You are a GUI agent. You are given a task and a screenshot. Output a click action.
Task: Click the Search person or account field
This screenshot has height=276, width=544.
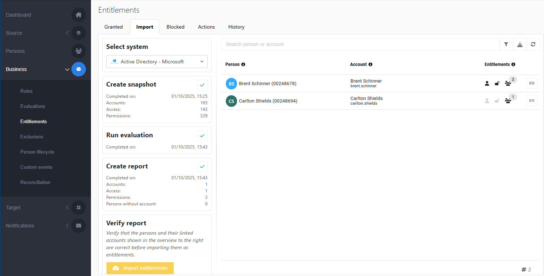coord(360,44)
